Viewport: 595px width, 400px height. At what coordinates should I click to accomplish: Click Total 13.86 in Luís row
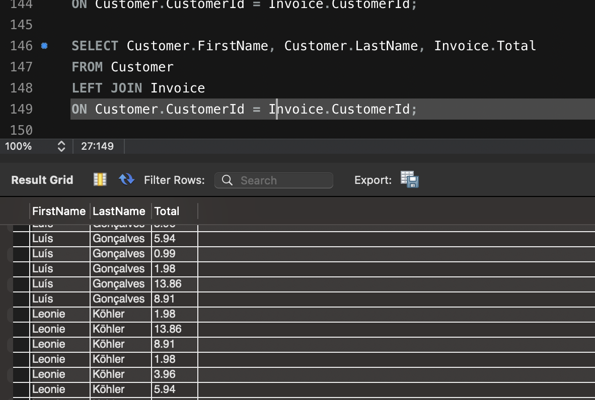pyautogui.click(x=175, y=284)
